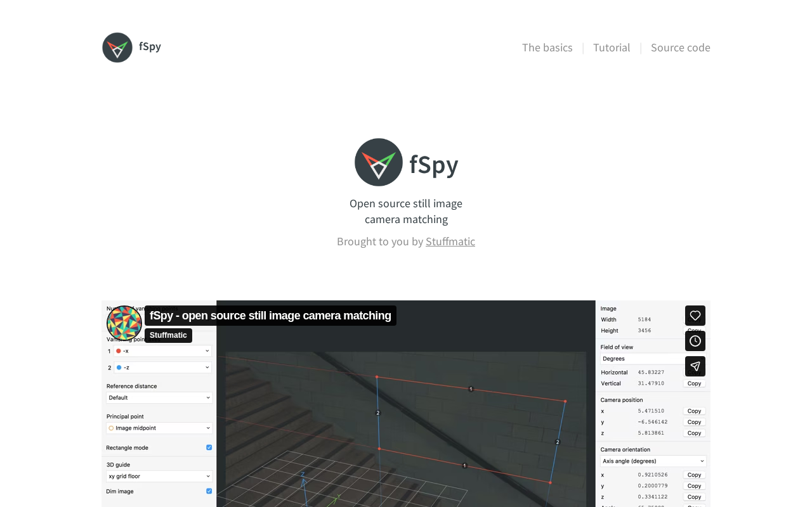The width and height of the screenshot is (812, 507).
Task: Click the Camera position value 5.813861
Action: tap(651, 433)
